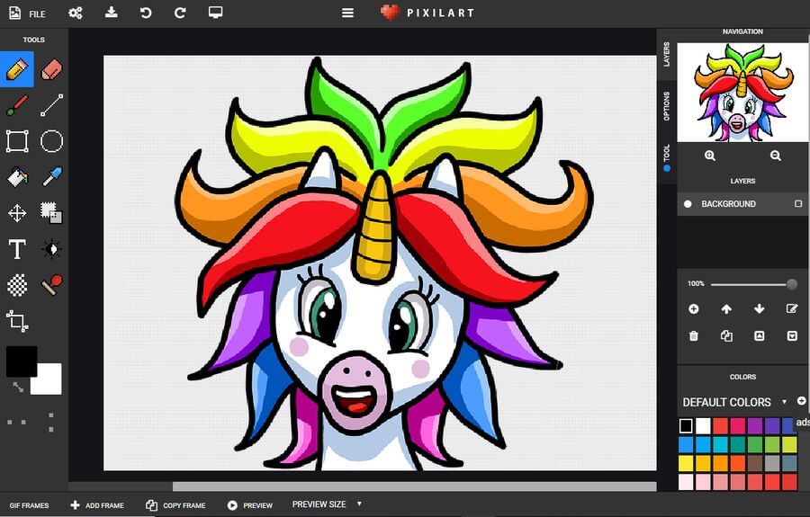The image size is (810, 517).
Task: Pick the Paint Bucket fill tool
Action: (17, 177)
